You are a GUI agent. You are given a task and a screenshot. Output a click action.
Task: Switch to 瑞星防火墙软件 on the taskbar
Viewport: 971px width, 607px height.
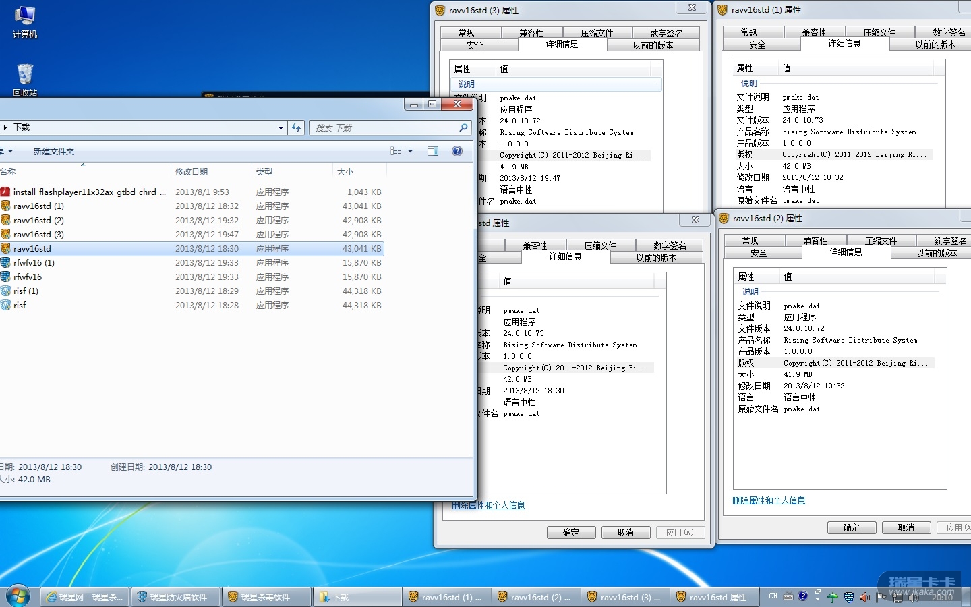point(177,597)
